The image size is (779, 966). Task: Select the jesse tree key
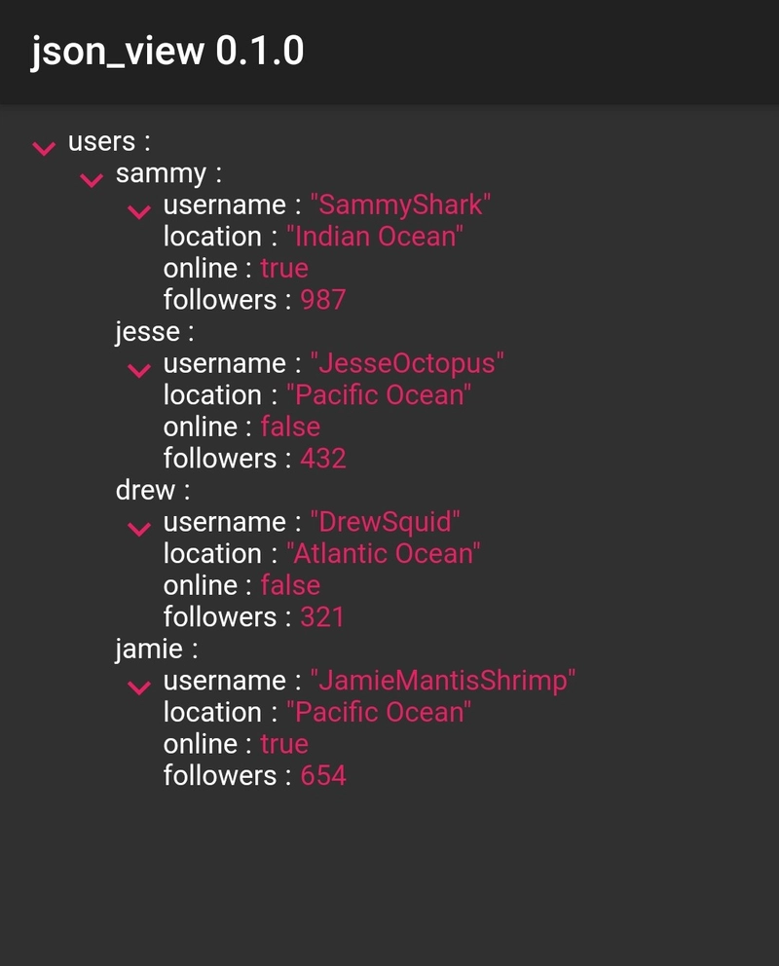point(147,332)
